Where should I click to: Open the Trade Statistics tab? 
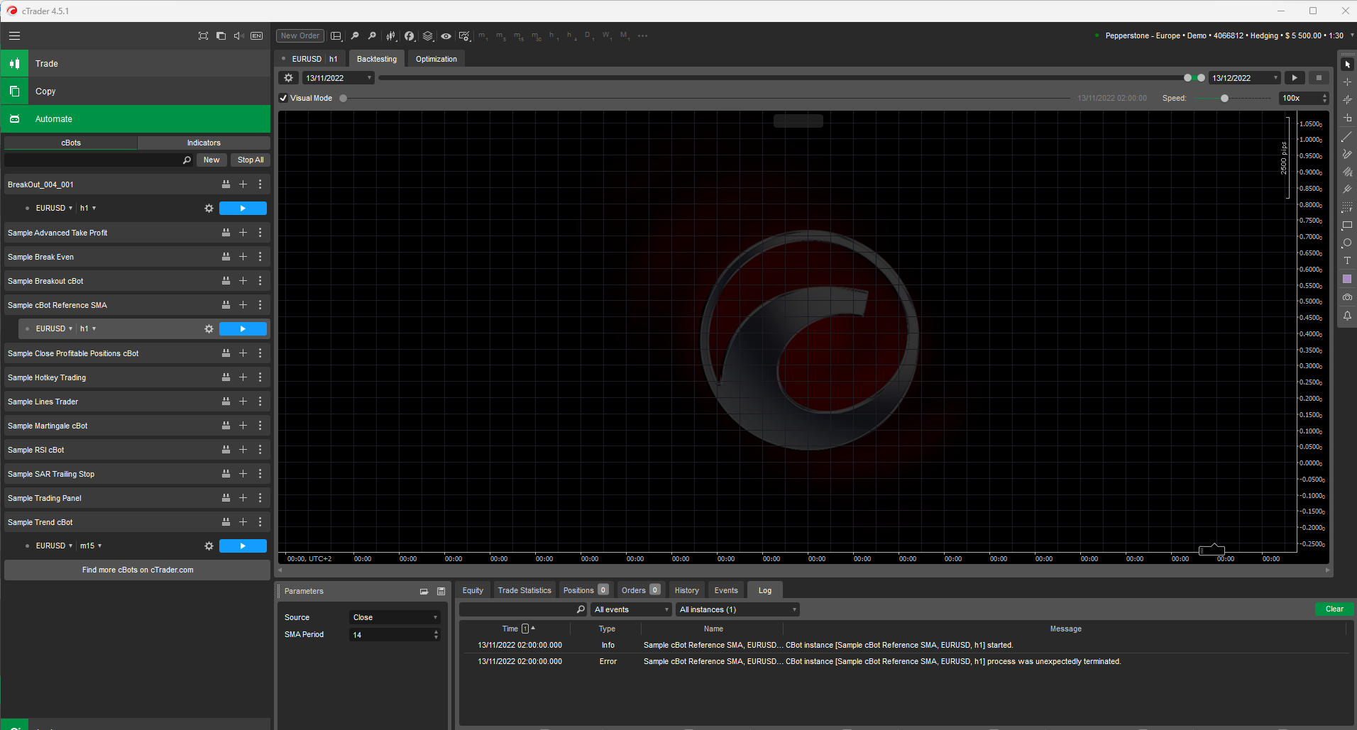[x=524, y=590]
